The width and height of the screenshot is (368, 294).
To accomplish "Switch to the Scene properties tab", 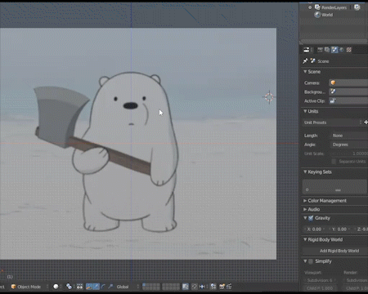I will click(334, 50).
